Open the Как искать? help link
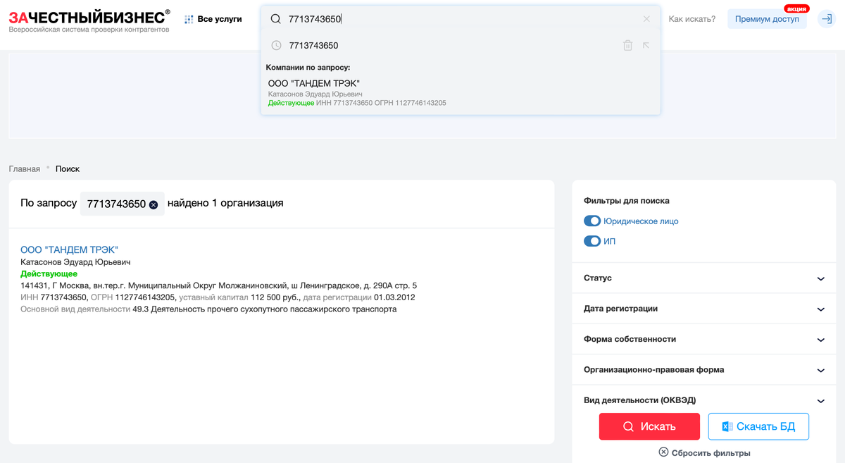Screen dimensions: 845x463 click(x=691, y=19)
